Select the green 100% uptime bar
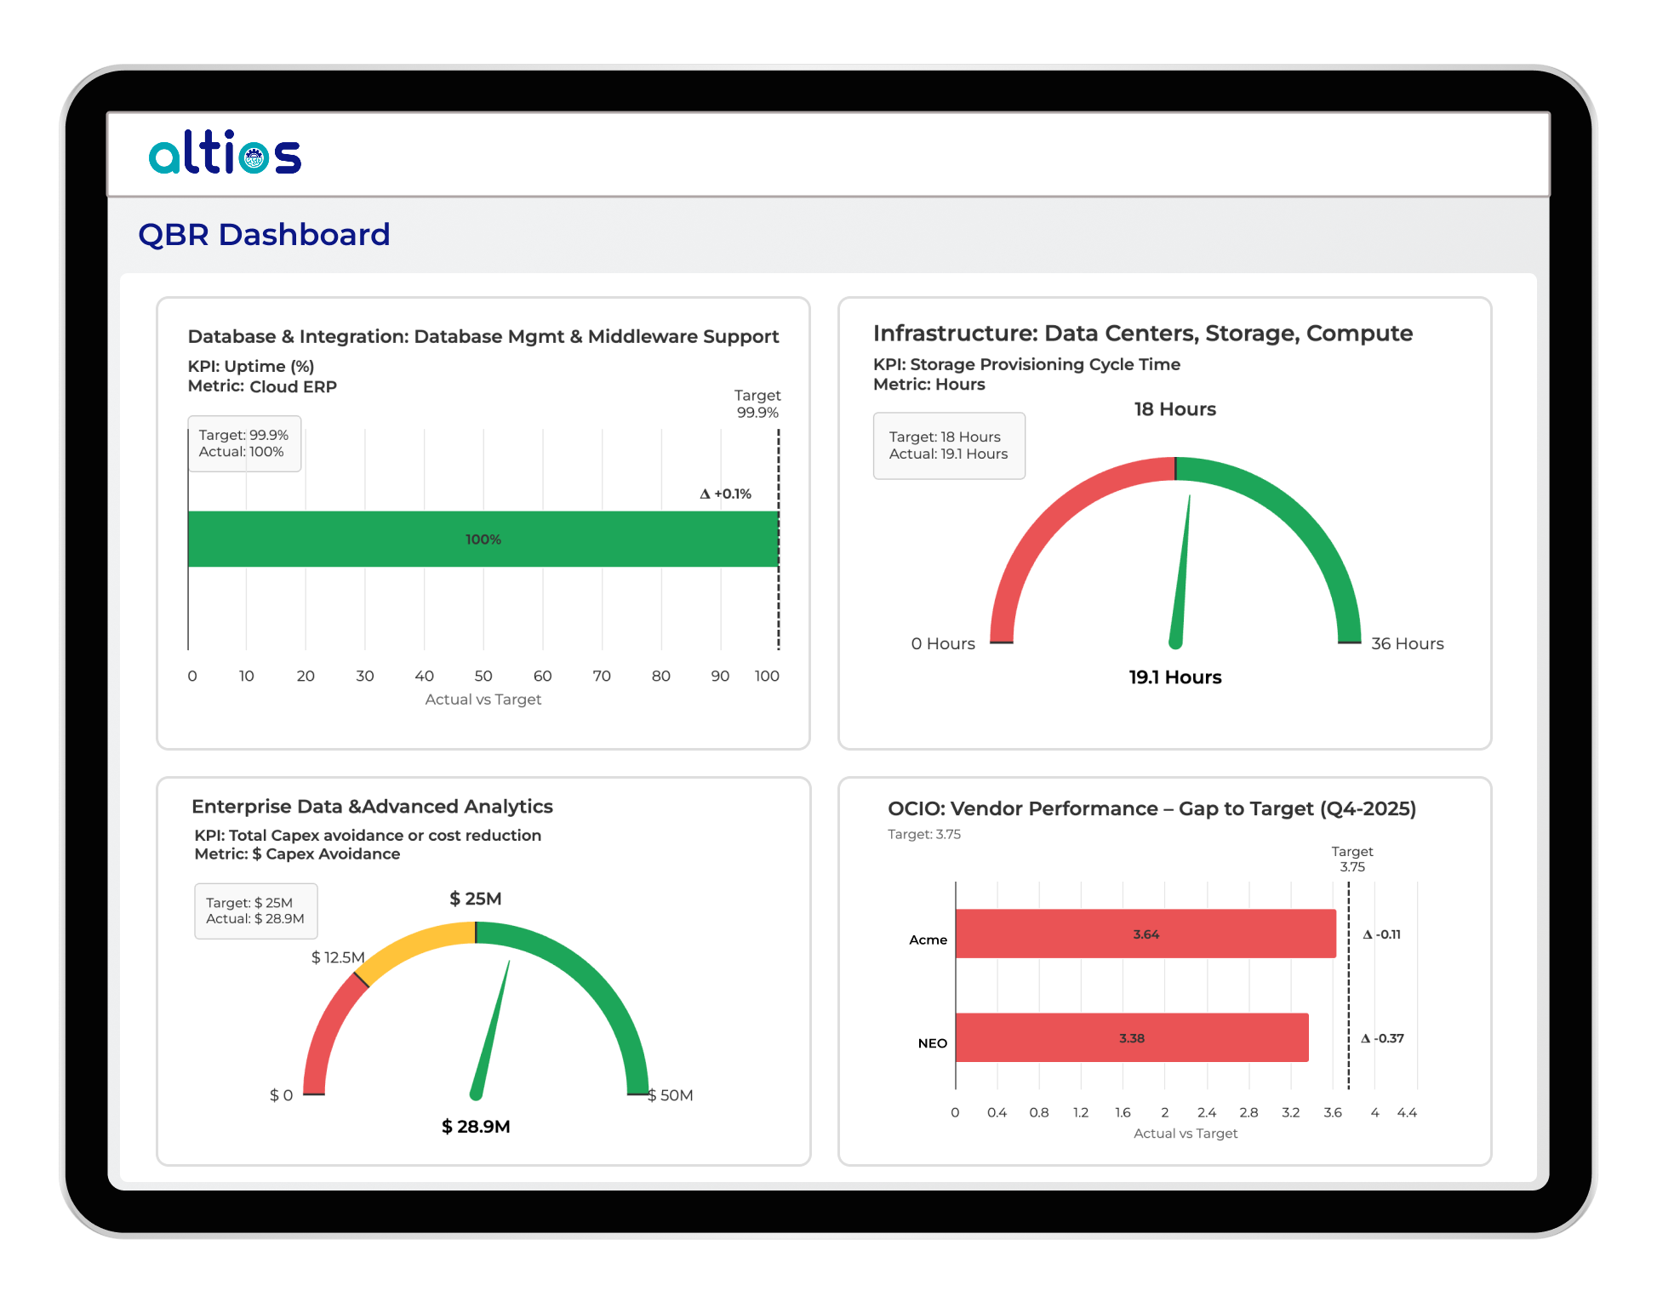 483,539
